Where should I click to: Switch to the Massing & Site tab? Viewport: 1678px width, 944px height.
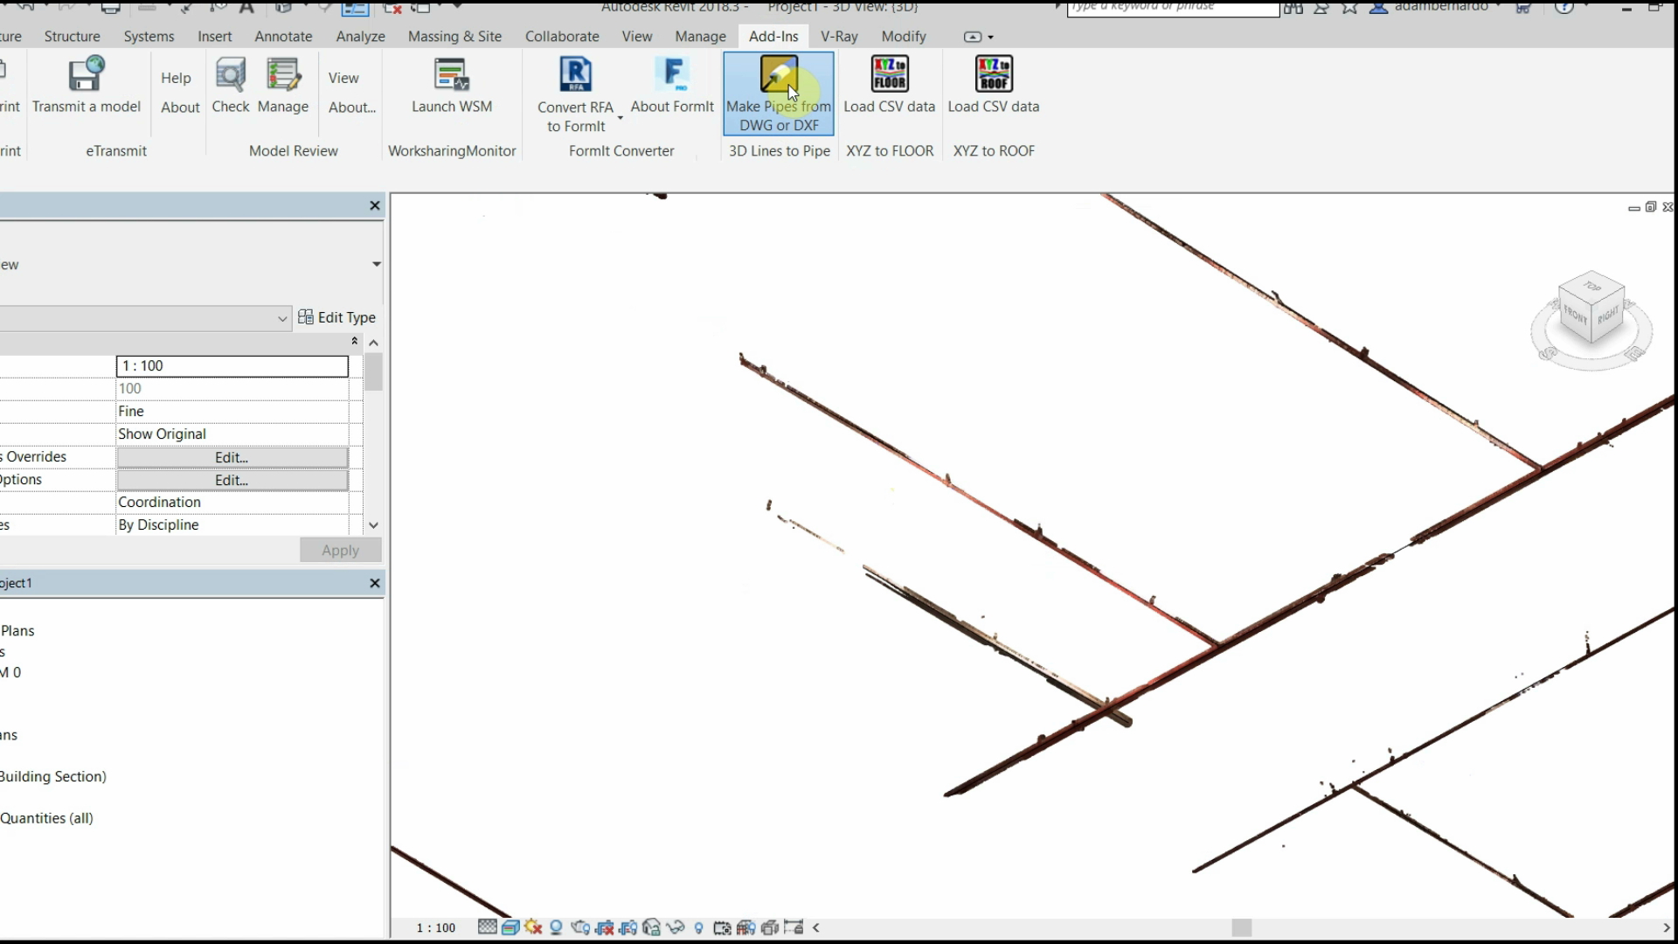[x=454, y=37]
